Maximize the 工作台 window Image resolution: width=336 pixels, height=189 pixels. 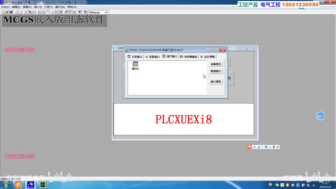click(x=215, y=50)
